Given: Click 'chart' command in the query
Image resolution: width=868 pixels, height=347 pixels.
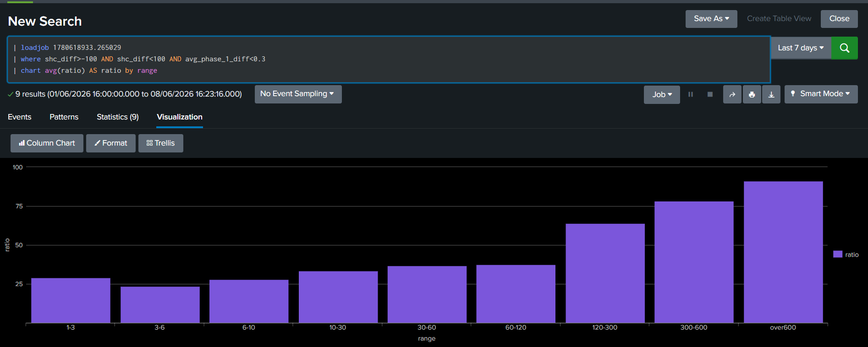Looking at the screenshot, I should point(31,70).
